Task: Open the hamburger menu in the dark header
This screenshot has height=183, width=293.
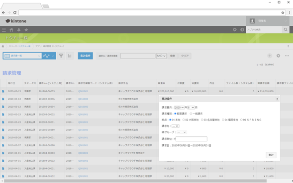Action: [4, 30]
